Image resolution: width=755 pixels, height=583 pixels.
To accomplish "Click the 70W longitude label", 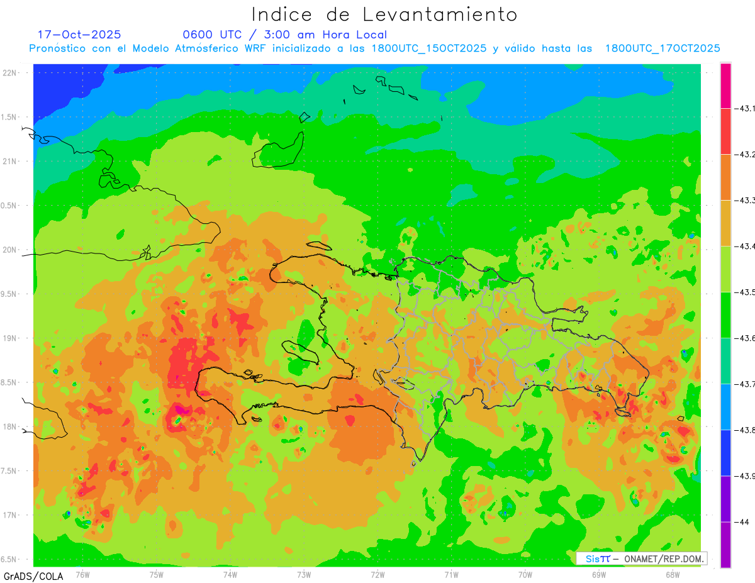I will click(525, 575).
